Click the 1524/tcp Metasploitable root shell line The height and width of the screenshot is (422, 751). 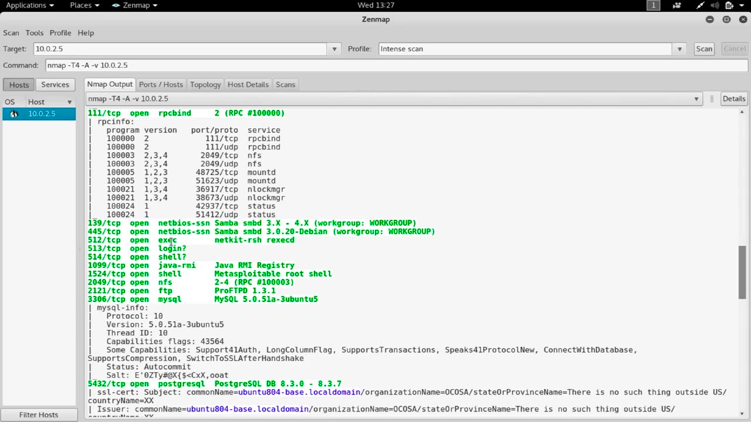click(210, 274)
